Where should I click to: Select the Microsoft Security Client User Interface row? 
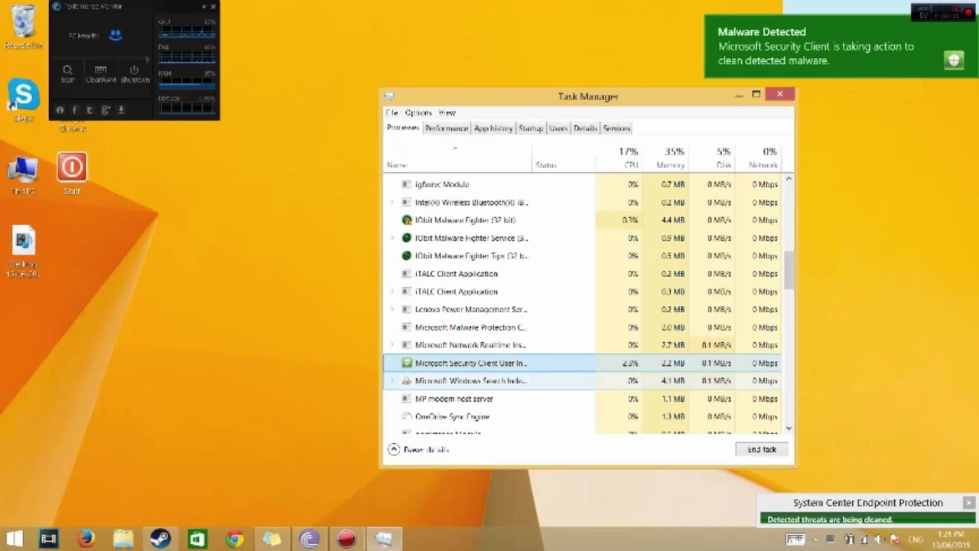[583, 364]
